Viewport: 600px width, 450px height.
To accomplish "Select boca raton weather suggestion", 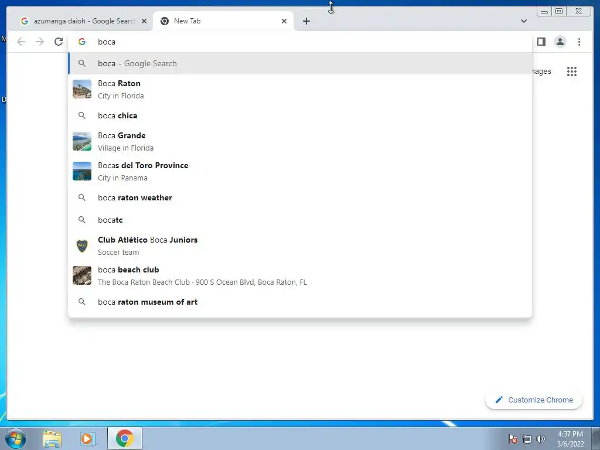I will click(300, 198).
